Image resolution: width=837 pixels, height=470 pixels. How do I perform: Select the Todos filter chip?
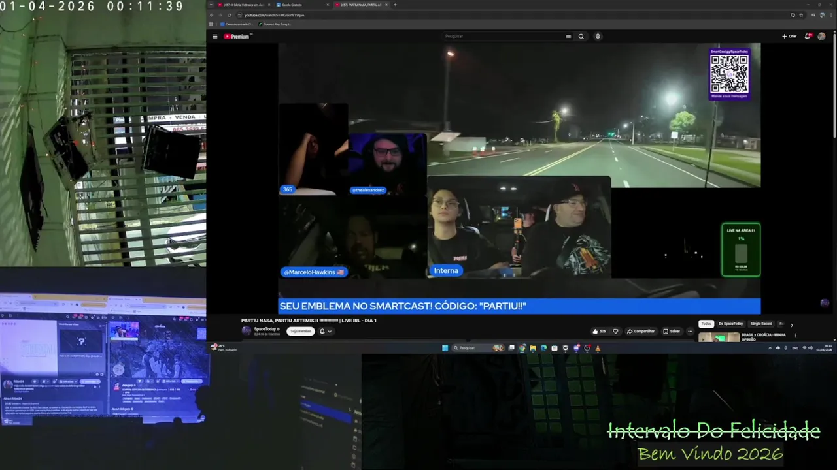pos(706,324)
